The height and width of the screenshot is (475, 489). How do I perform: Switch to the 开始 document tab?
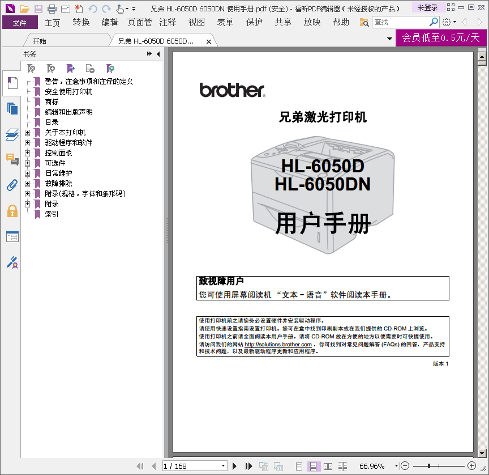point(39,41)
